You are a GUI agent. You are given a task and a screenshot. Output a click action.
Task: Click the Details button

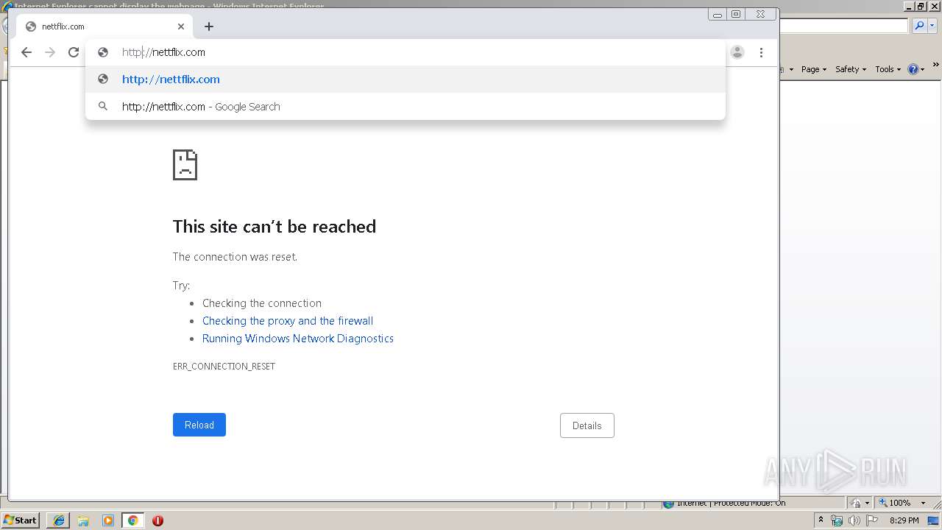point(587,425)
